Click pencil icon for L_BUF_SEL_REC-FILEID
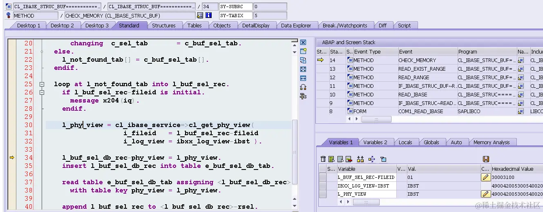Screen dimensions: 543x212 (x=485, y=177)
